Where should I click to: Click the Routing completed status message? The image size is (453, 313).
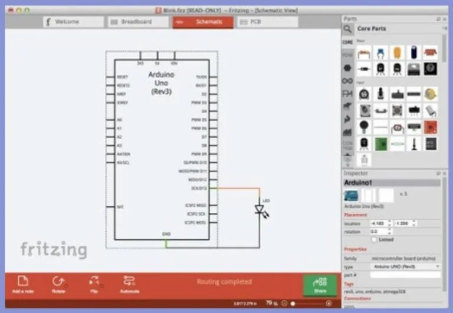click(x=224, y=282)
